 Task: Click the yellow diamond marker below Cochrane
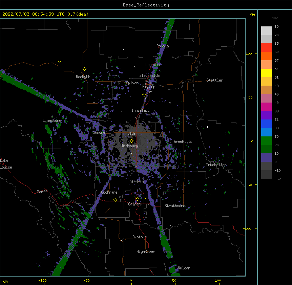click(115, 200)
